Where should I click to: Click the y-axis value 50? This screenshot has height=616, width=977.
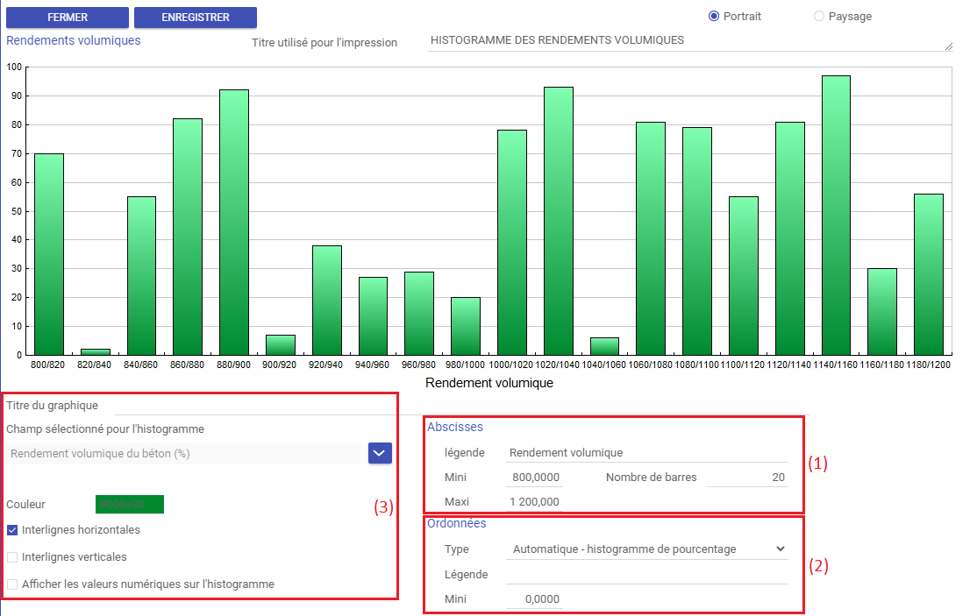click(16, 211)
